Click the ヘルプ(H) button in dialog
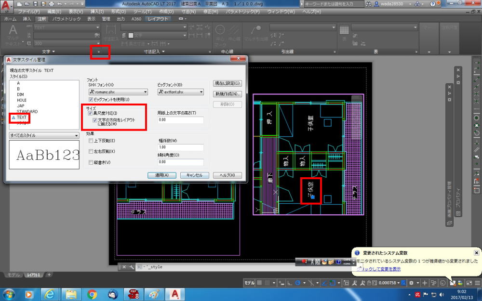Image resolution: width=482 pixels, height=301 pixels. tap(228, 175)
